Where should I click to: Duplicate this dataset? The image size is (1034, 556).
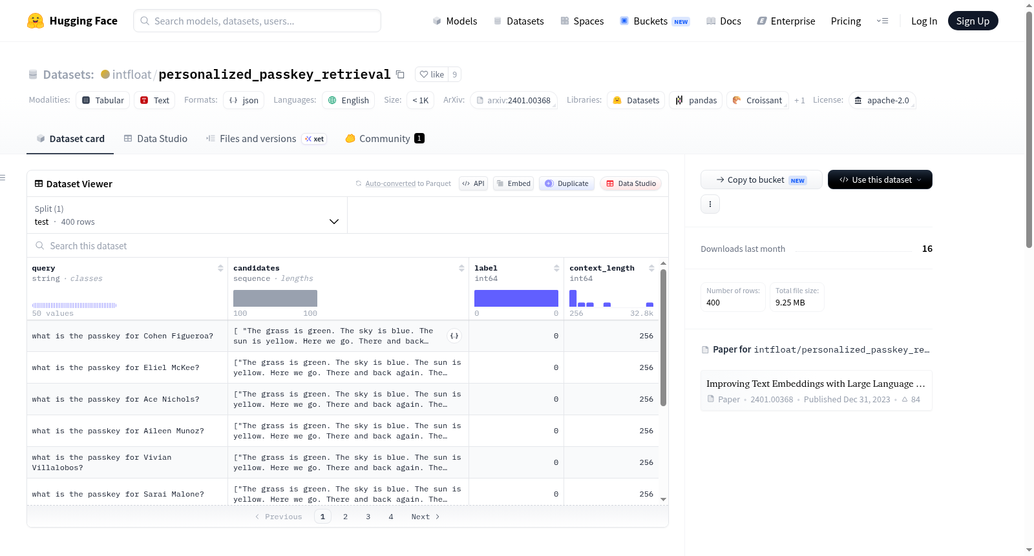pyautogui.click(x=567, y=183)
